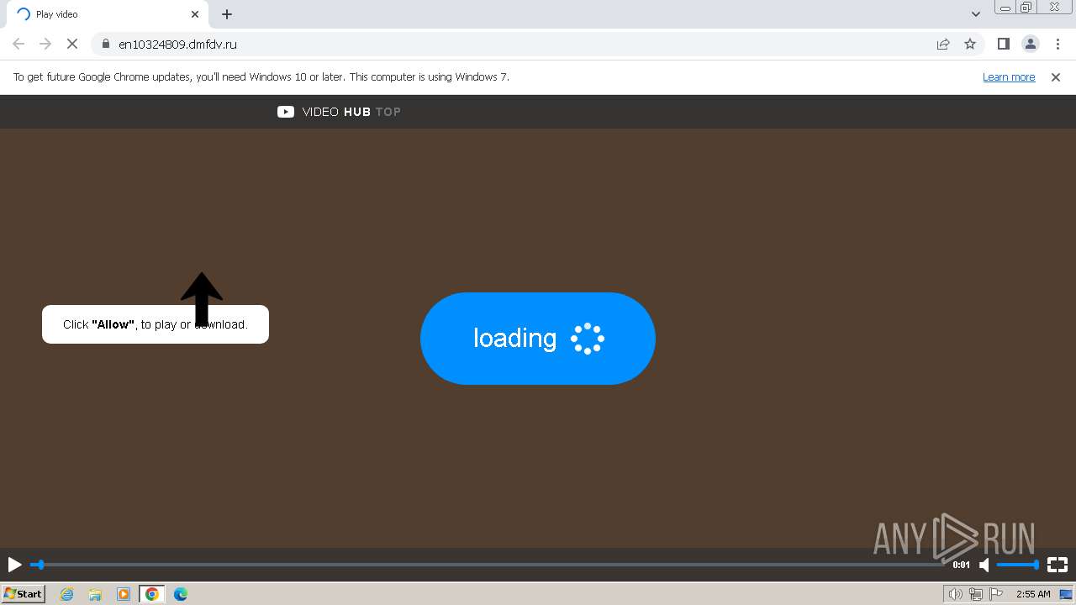Bookmark this page with star
The height and width of the screenshot is (605, 1076).
970,44
